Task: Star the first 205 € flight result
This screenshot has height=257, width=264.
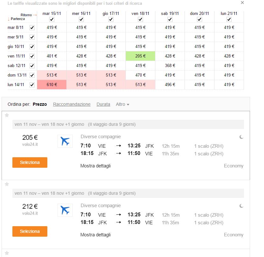Action: click(7, 115)
